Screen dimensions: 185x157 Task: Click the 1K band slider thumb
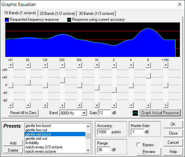tap(97, 88)
